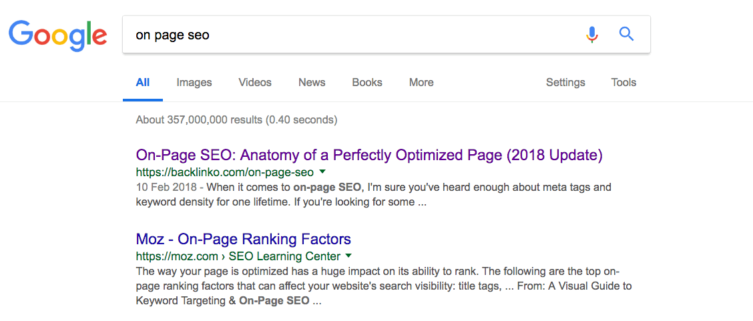Image resolution: width=753 pixels, height=321 pixels.
Task: Open the search Tools menu
Action: pyautogui.click(x=623, y=83)
